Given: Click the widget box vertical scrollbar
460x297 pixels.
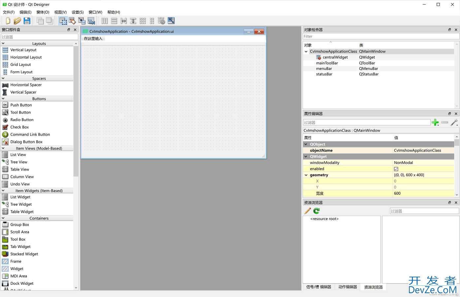Looking at the screenshot, I should [76, 112].
